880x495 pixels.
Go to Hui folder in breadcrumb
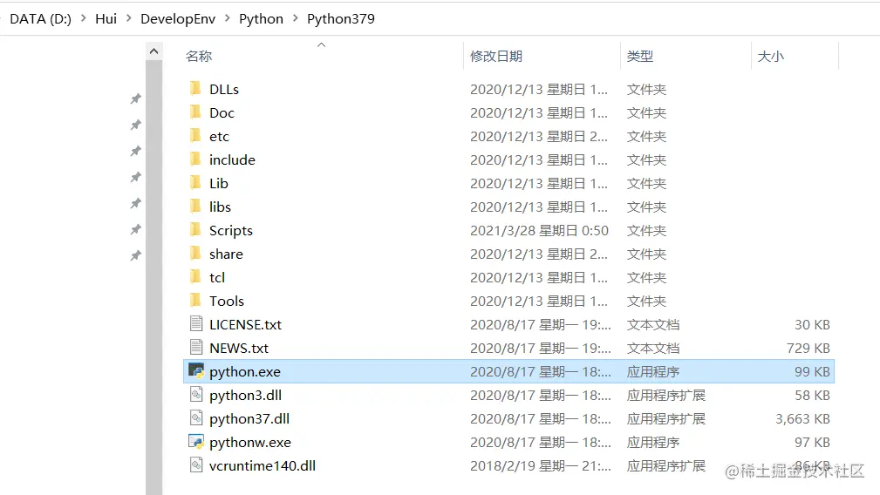(x=106, y=18)
